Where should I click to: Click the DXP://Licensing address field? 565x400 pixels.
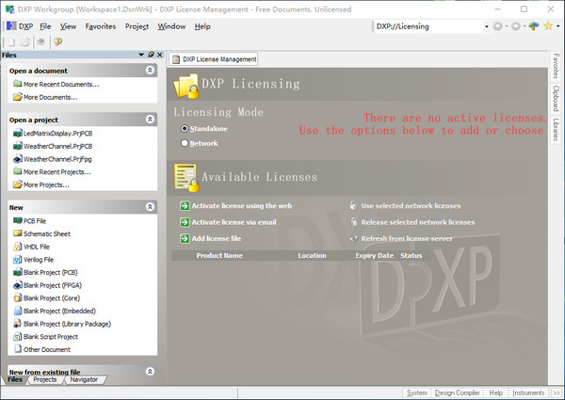point(428,26)
